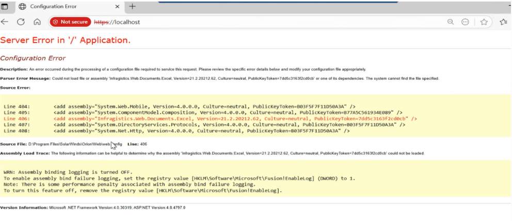Screen dimensions: 512x221
Task: Add this page to favorites star
Action: point(484,22)
